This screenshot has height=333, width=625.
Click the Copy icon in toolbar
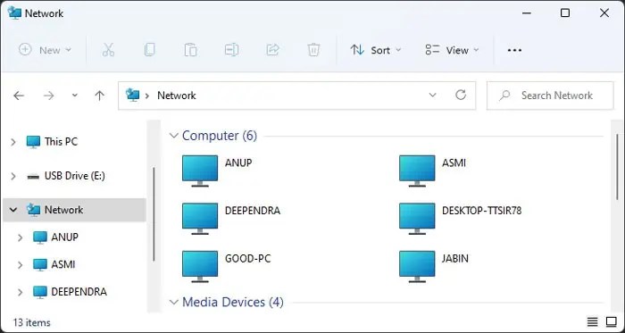[149, 50]
